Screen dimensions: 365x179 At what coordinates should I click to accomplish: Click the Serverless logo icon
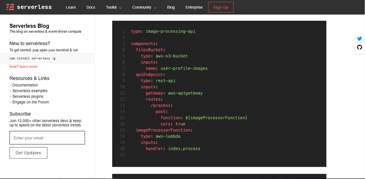(10, 7)
